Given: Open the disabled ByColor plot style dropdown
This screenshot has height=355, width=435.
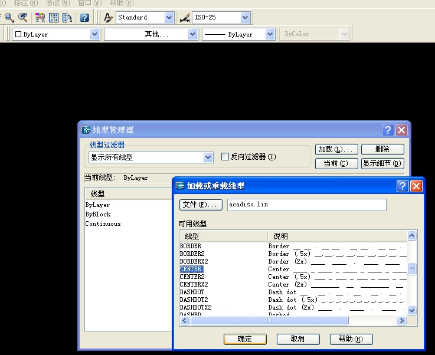Looking at the screenshot, I should (x=344, y=34).
